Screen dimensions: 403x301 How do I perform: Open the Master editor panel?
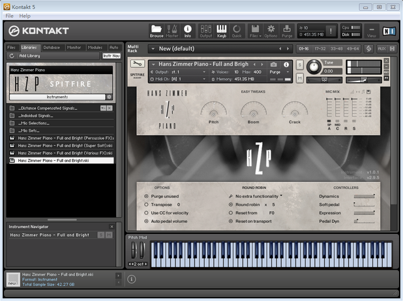(x=172, y=31)
